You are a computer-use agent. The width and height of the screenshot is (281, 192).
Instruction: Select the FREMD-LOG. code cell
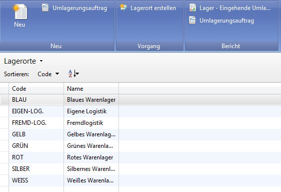coord(36,123)
